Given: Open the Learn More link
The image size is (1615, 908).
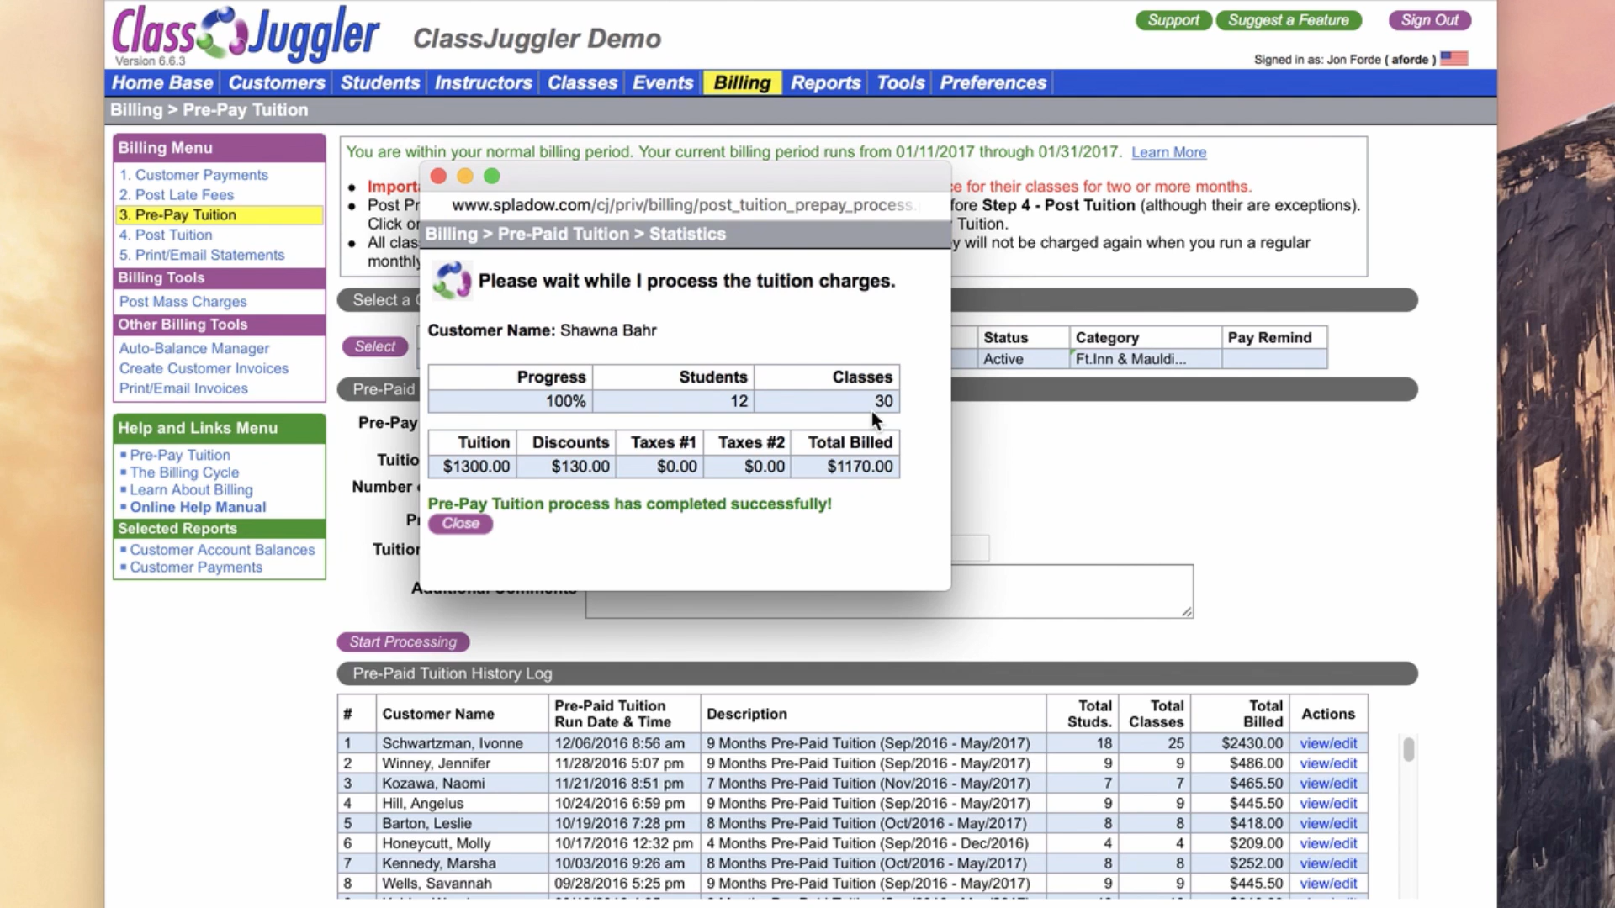Looking at the screenshot, I should coord(1168,152).
